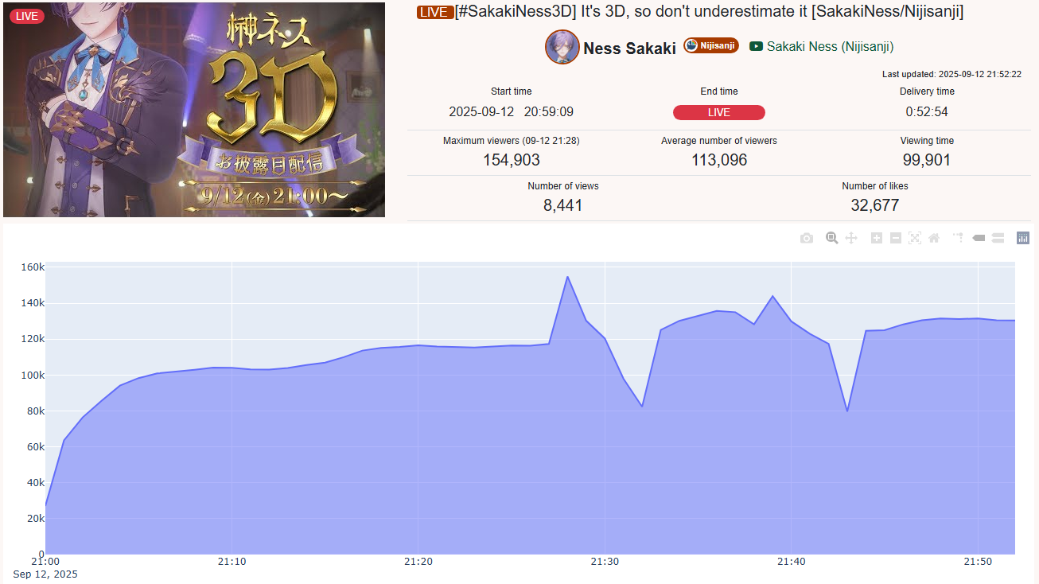This screenshot has width=1039, height=584.
Task: Click the chart Zoom out minus icon
Action: (896, 238)
